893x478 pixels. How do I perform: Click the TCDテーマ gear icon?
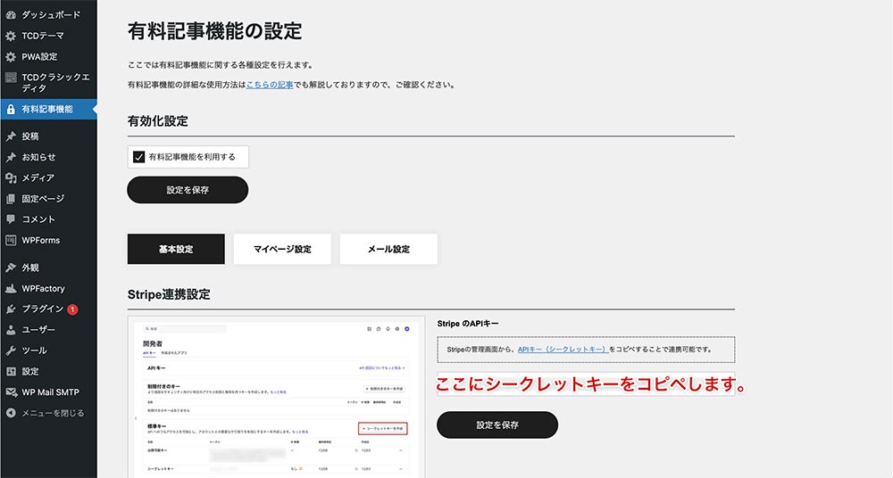point(11,36)
